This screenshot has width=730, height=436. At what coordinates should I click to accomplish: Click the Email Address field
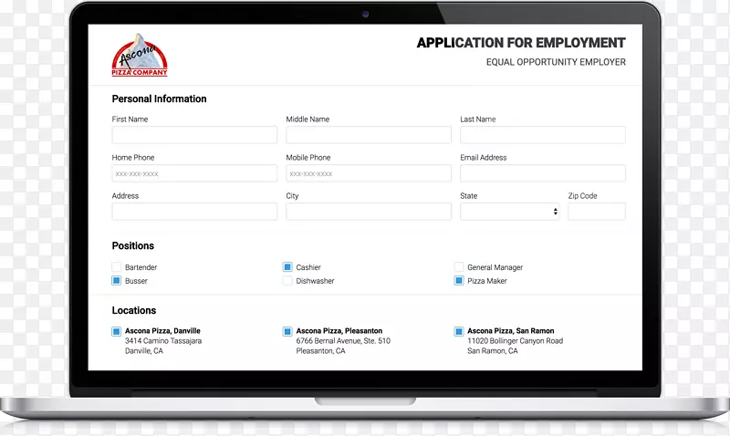pos(543,173)
